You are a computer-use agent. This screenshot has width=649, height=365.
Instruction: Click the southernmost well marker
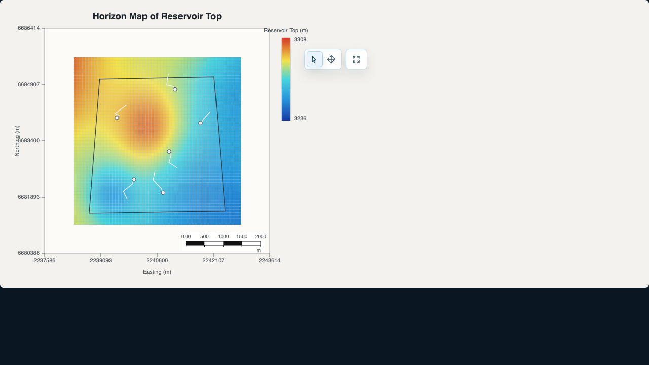[163, 192]
